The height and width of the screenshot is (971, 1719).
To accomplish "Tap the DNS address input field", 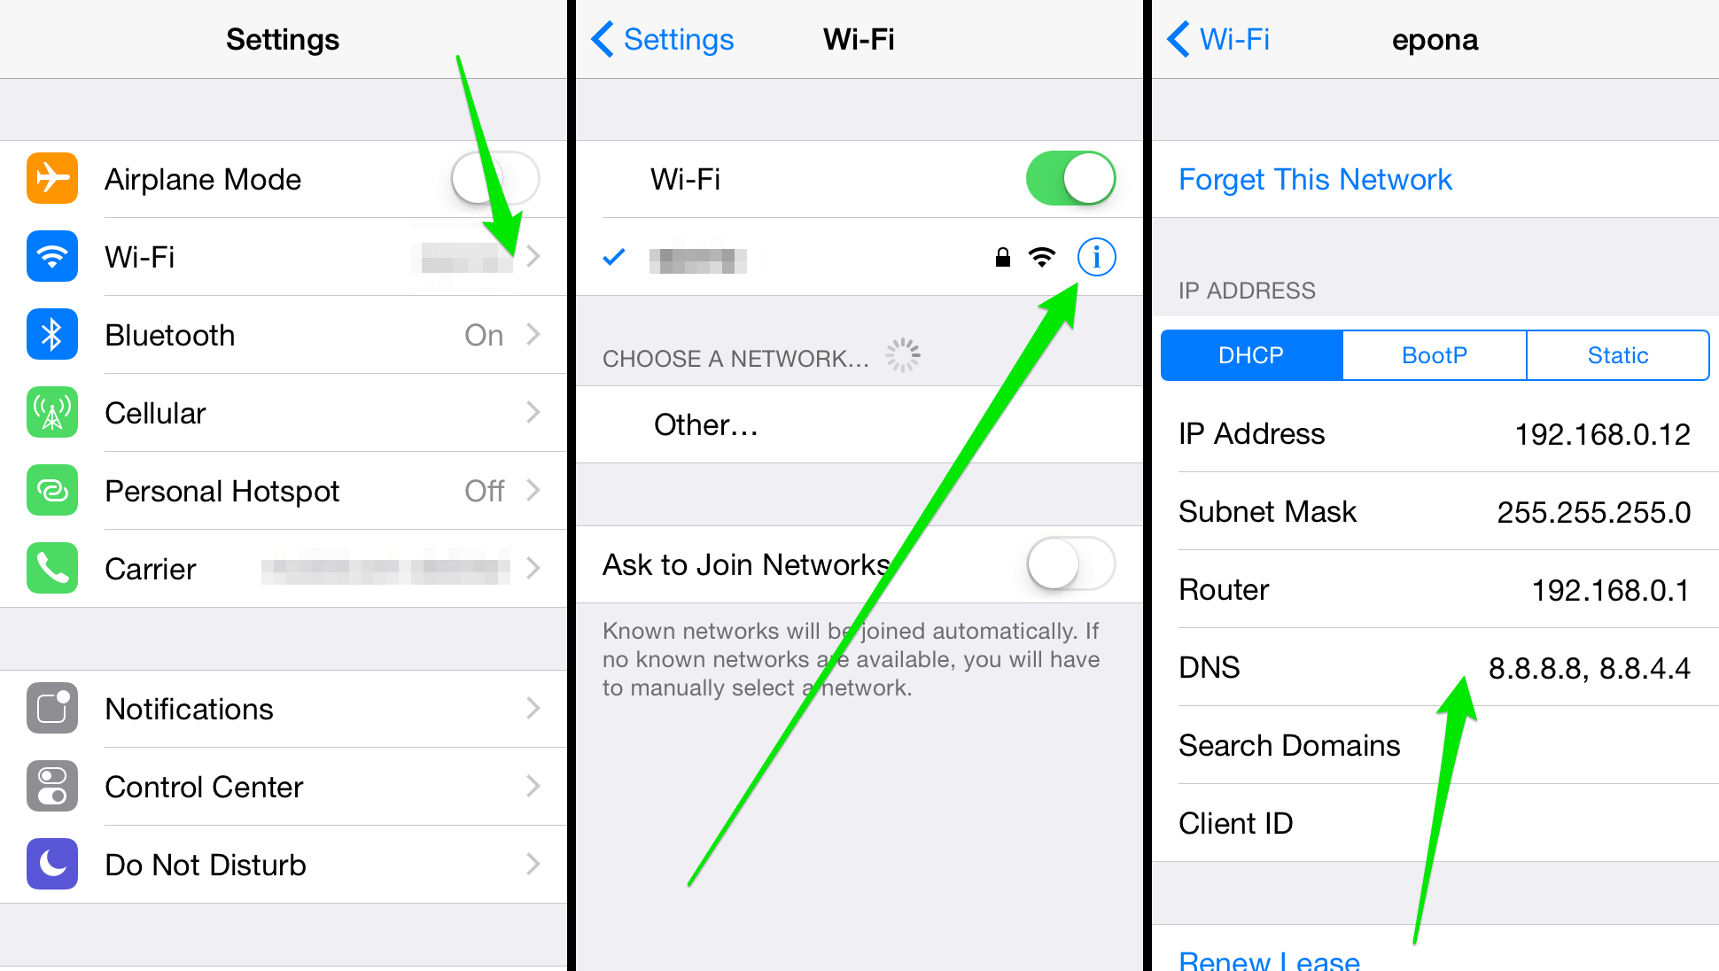I will (1596, 670).
